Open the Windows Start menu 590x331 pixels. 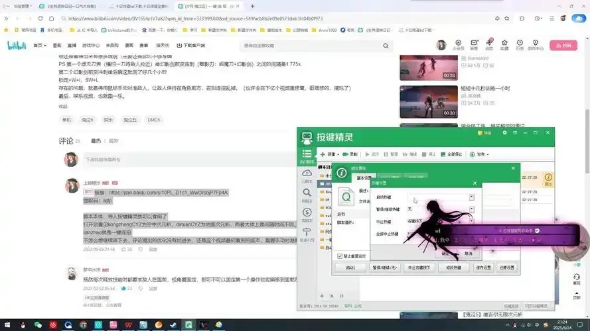[x=7, y=324]
